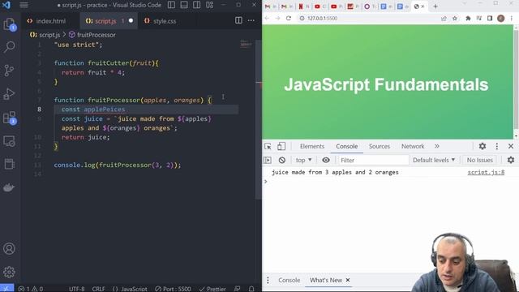
Task: Close the What's New drawer tab
Action: coord(348,280)
